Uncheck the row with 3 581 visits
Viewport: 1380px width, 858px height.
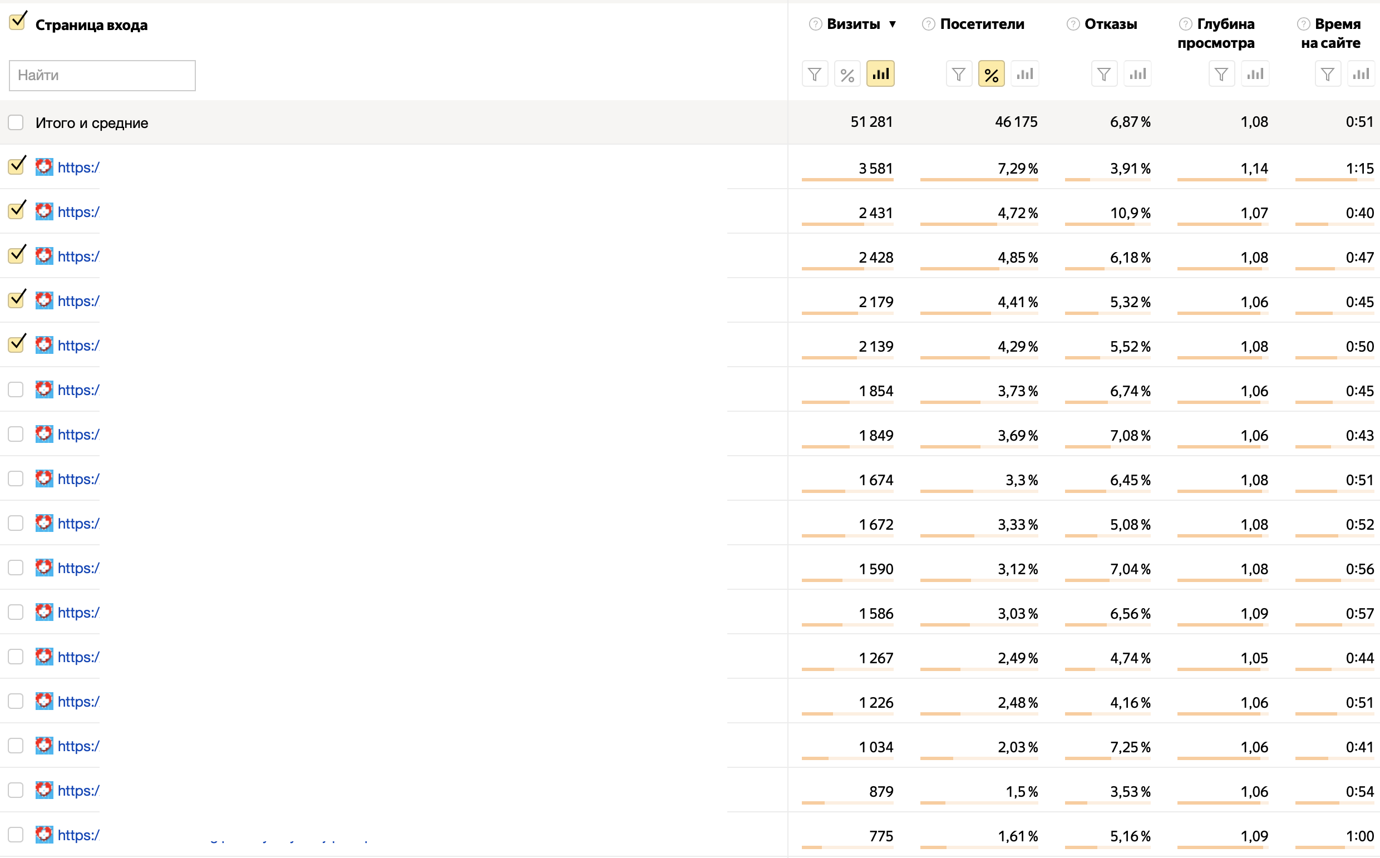[x=17, y=166]
